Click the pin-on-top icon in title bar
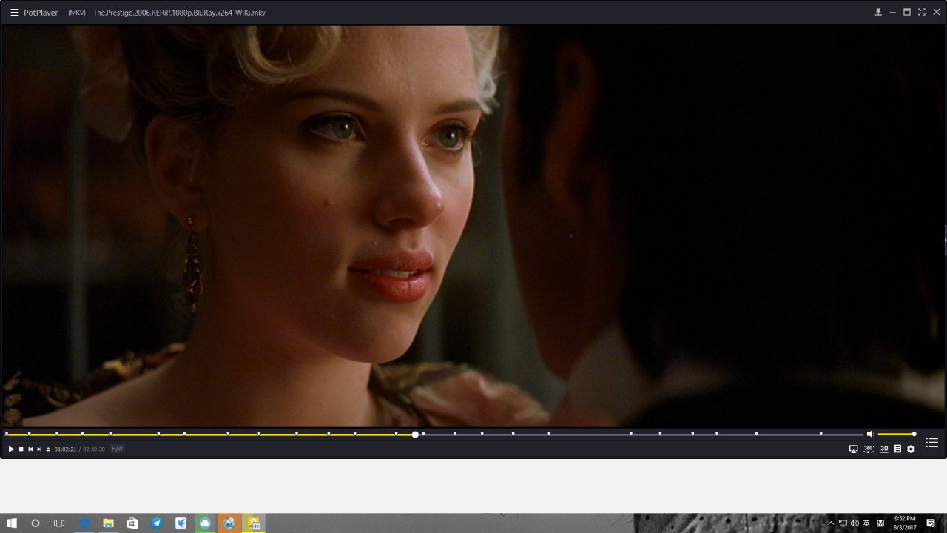 coord(878,12)
